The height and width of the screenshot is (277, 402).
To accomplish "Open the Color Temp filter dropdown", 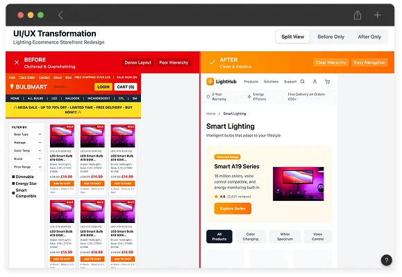I will coord(26,151).
